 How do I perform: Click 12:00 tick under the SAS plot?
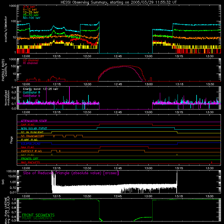pyautogui.click(x=26, y=196)
